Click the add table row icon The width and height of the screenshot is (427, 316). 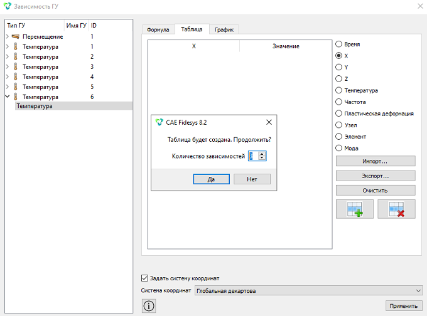tap(355, 209)
